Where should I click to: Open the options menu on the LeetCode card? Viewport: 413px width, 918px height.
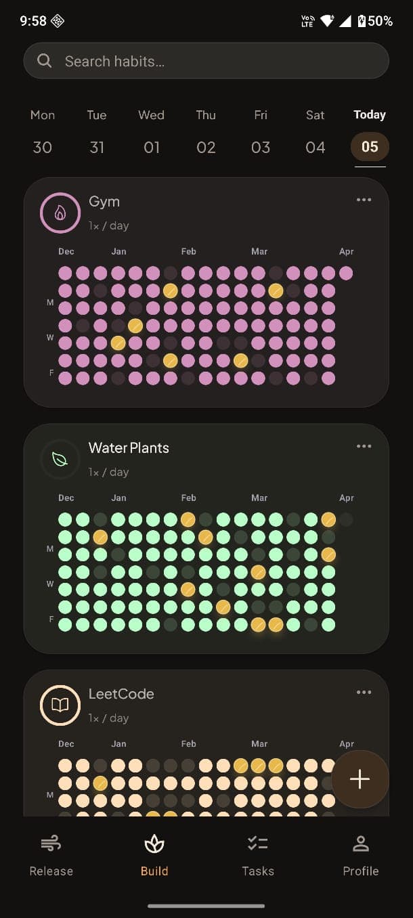pos(364,692)
